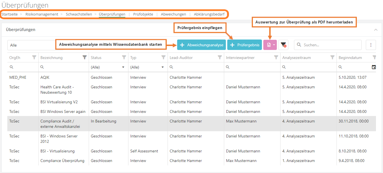
Task: Click the Prüfergebnis button
Action: (x=244, y=45)
